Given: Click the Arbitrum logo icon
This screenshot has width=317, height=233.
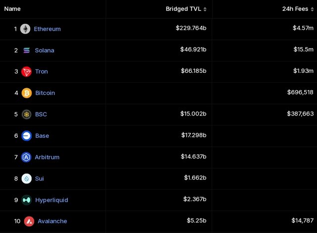Looking at the screenshot, I should (x=26, y=157).
